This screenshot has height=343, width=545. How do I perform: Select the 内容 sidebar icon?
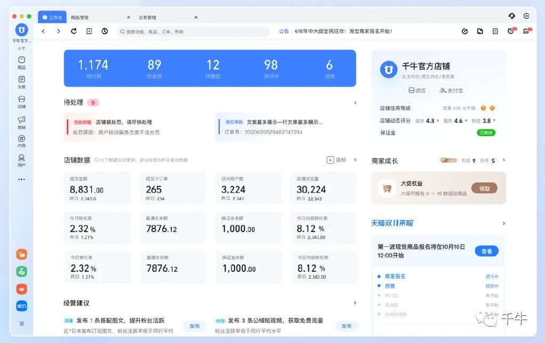[x=21, y=140]
